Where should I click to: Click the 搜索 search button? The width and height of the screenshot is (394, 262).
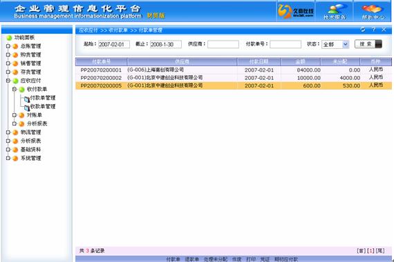(368, 44)
